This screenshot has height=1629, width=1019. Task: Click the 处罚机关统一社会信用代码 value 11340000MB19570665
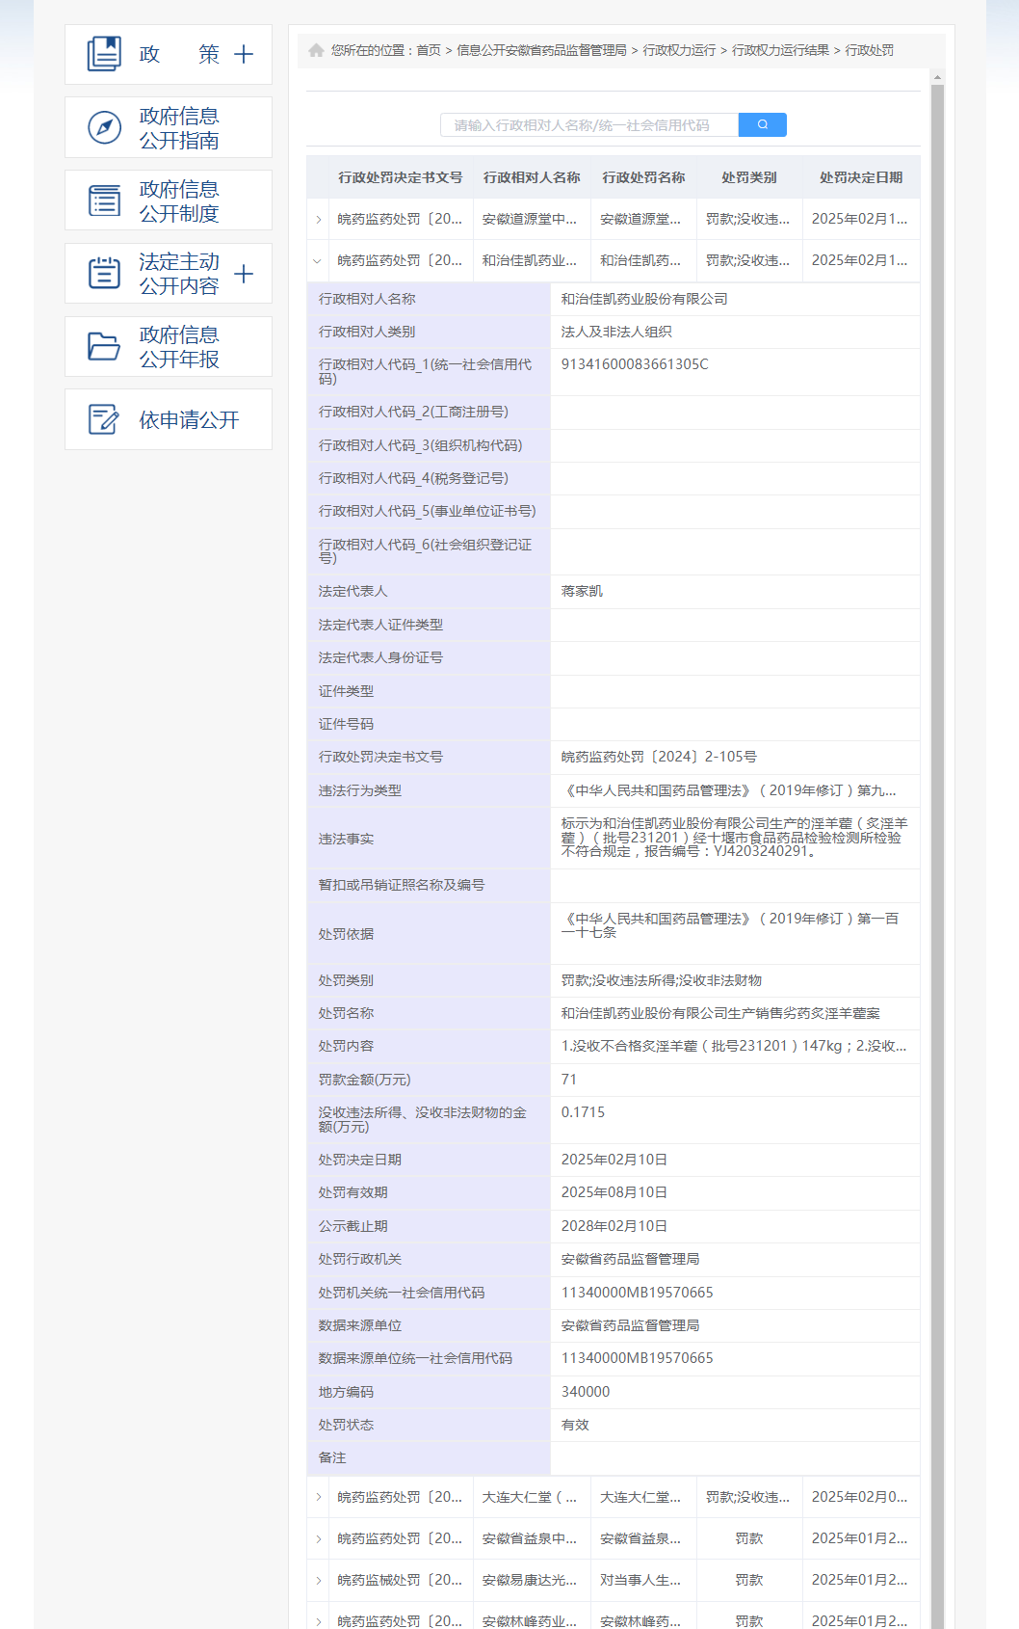(x=638, y=1293)
